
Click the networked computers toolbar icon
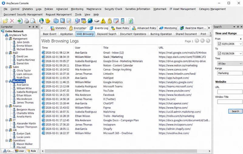77,21
